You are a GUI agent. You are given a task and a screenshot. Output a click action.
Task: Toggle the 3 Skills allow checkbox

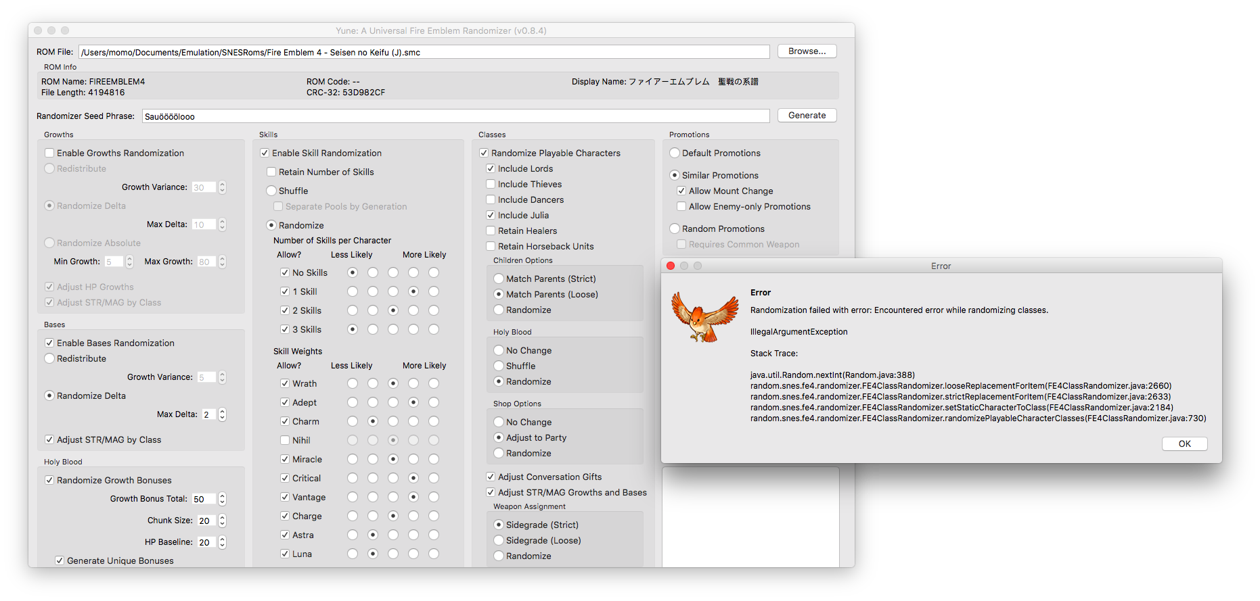click(x=285, y=329)
